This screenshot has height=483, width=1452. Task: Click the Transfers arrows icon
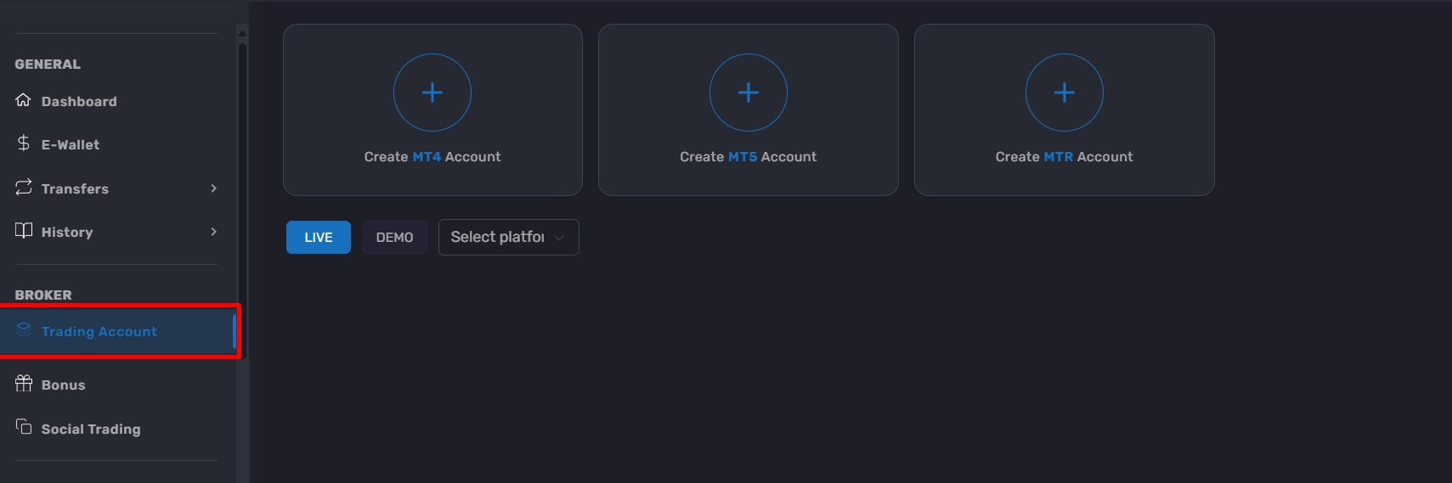pos(24,188)
